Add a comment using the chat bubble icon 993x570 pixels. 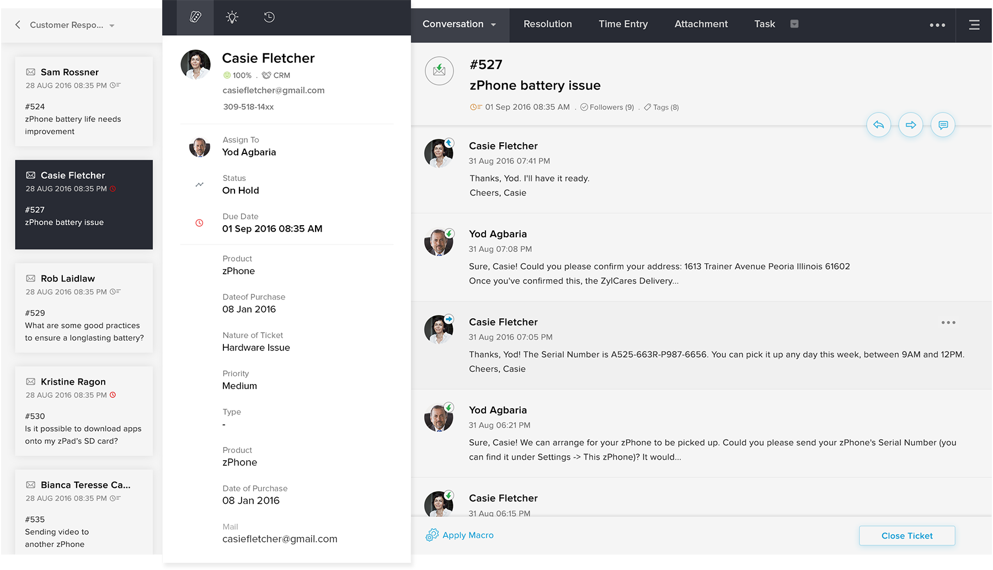943,125
